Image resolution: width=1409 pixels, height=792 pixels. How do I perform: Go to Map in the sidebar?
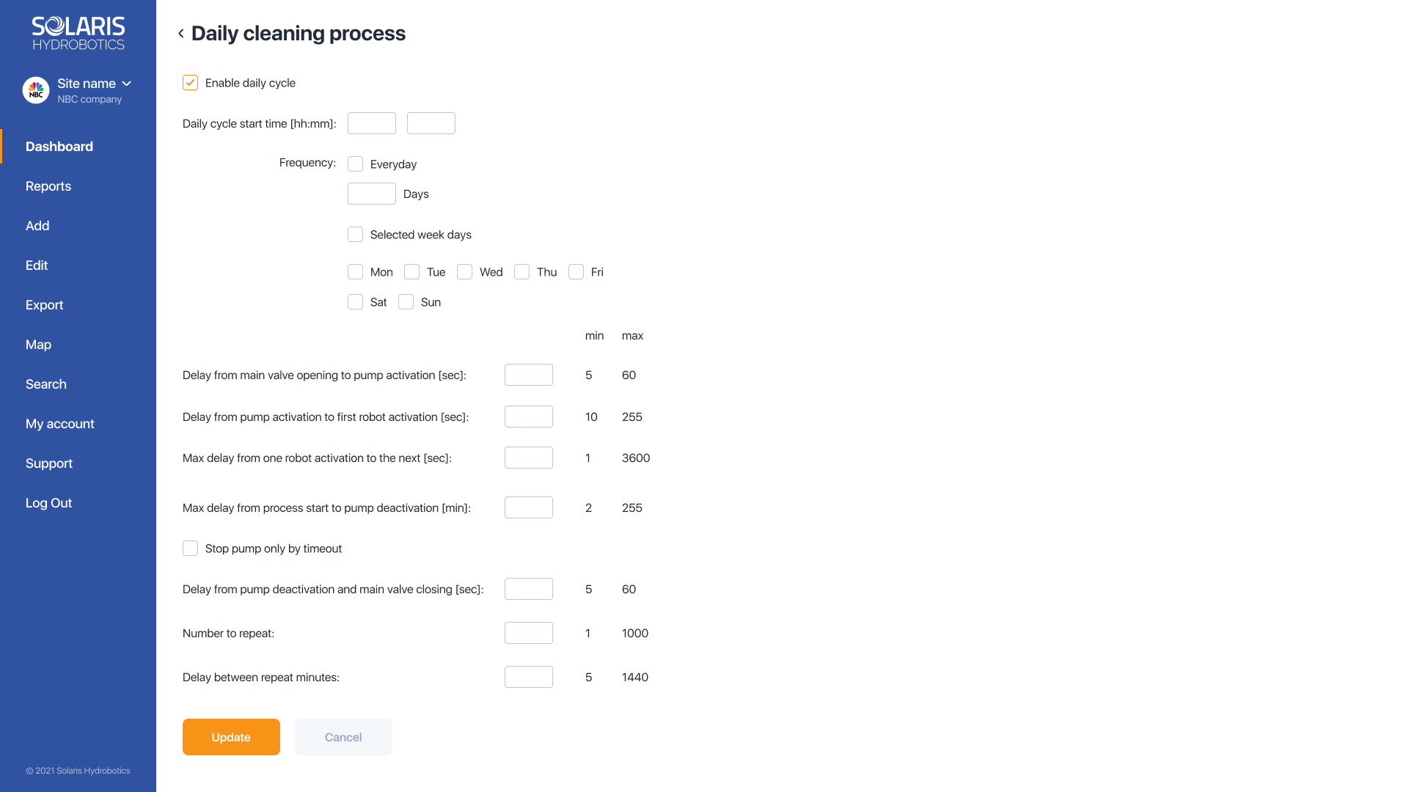(x=38, y=345)
